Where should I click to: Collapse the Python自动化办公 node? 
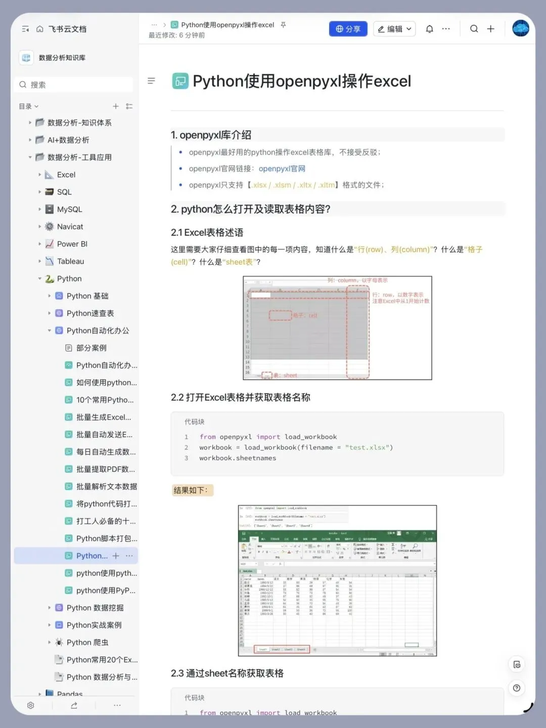[50, 330]
